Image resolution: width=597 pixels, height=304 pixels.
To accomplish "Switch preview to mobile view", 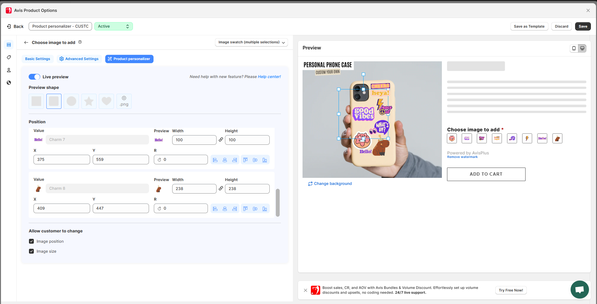I will [x=574, y=48].
